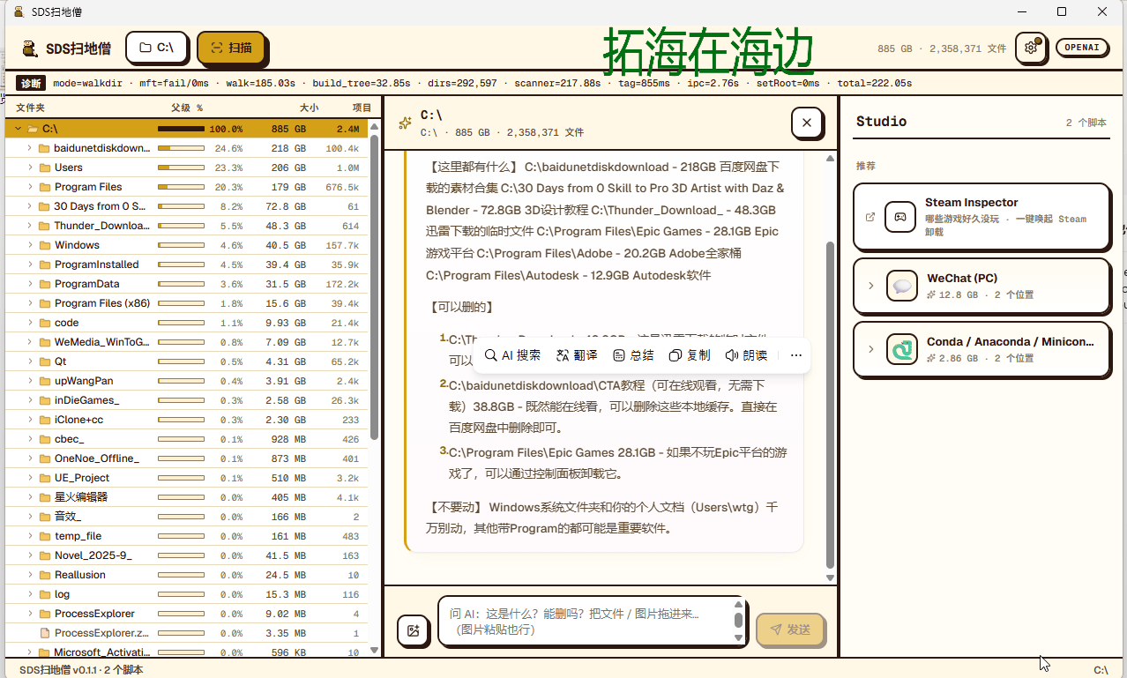1127x678 pixels.
Task: Expand the WeChat (PC) card
Action: 870,286
